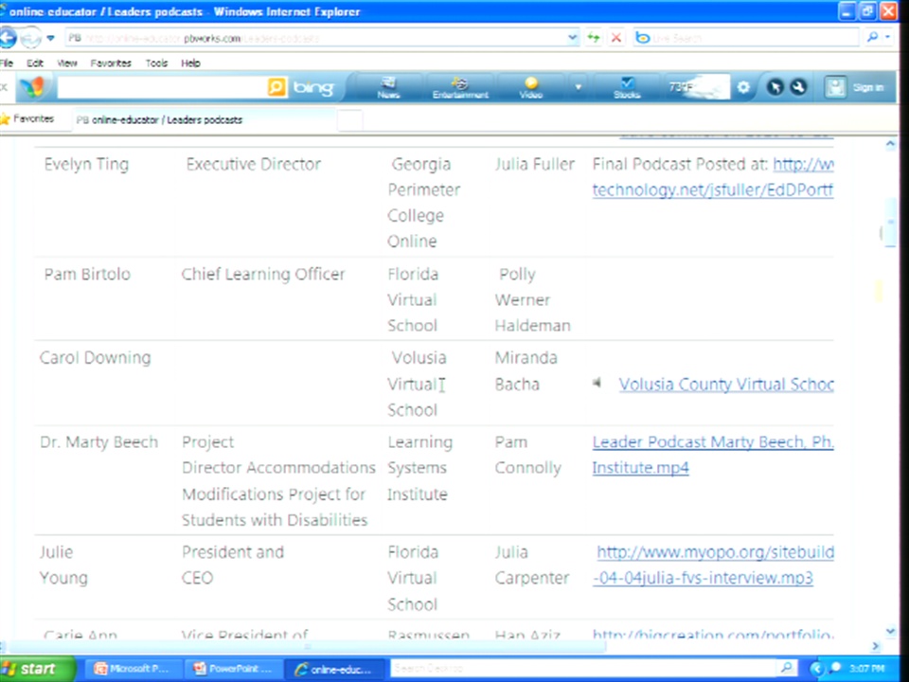Click the wrench tool icon on Bing toolbar

(798, 87)
